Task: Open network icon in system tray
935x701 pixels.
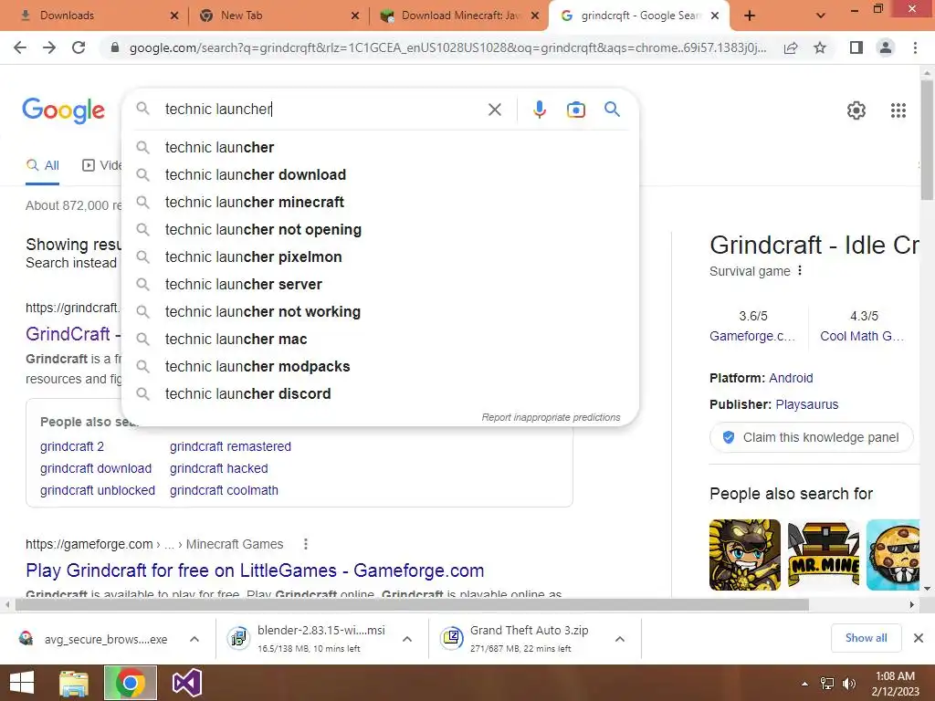Action: pos(827,684)
